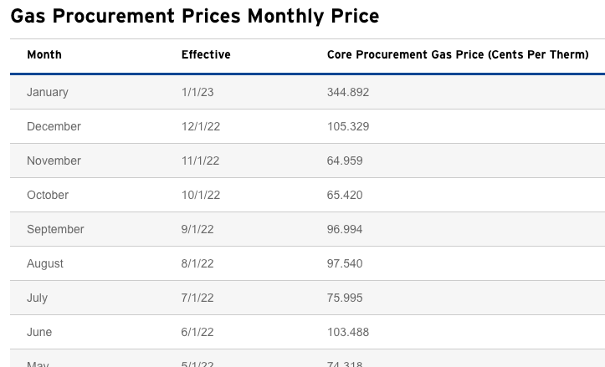Select the 105.329 price cell

[x=347, y=126]
